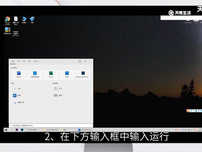Click the round account badge in search header
Screen dimensions: 202x152
click(x=80, y=61)
